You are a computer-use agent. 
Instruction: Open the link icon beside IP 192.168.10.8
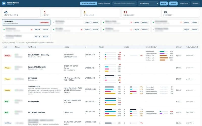pos(85,80)
